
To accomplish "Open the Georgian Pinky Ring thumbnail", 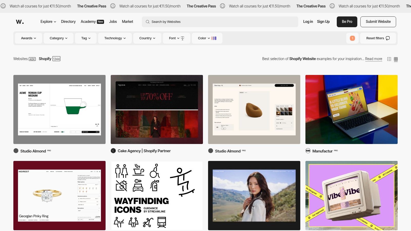I will 59,196.
